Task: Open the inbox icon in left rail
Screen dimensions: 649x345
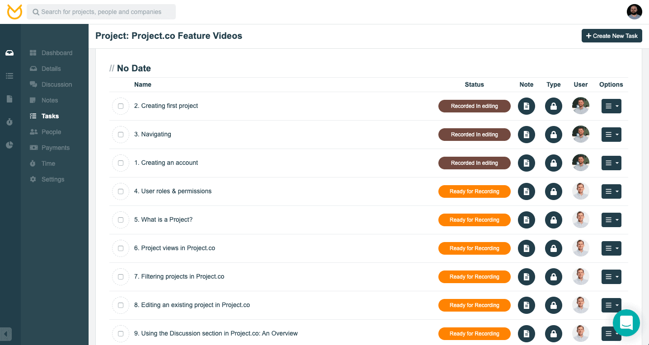Action: coord(9,53)
